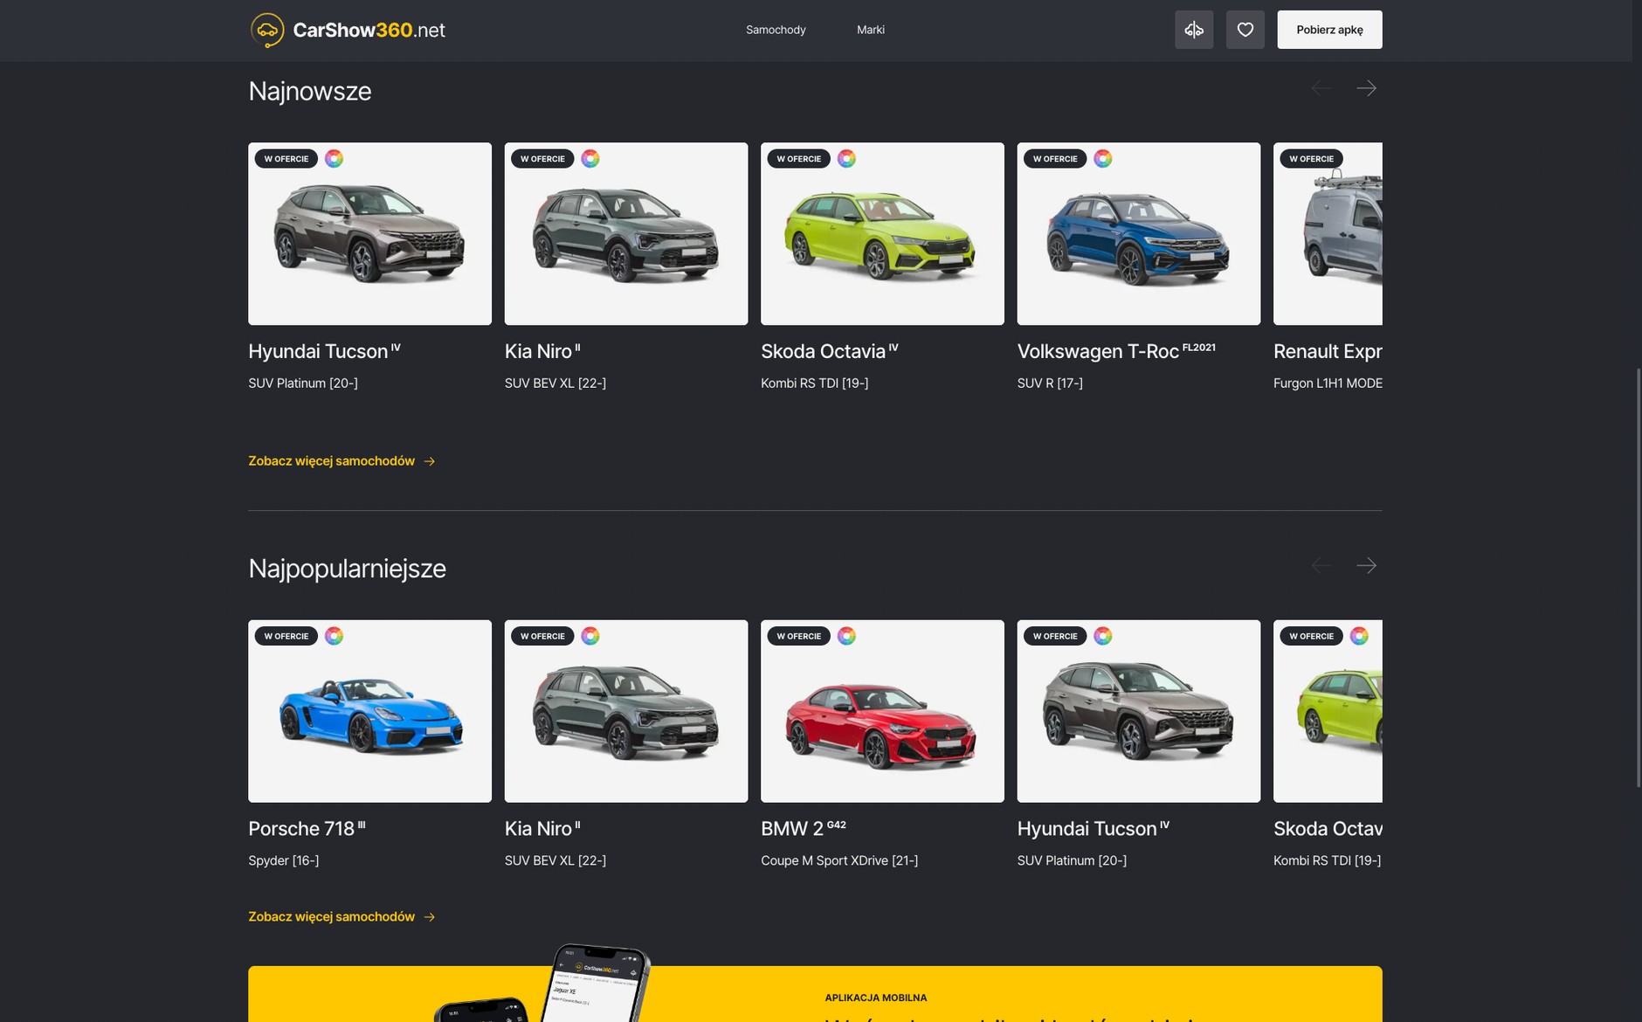Click Zobacz więcej samochodów under Najnowsze
1642x1022 pixels.
coord(341,461)
